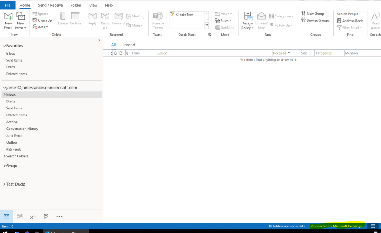This screenshot has height=233, width=381.
Task: Switch to the Send / Receive tab
Action: click(50, 5)
